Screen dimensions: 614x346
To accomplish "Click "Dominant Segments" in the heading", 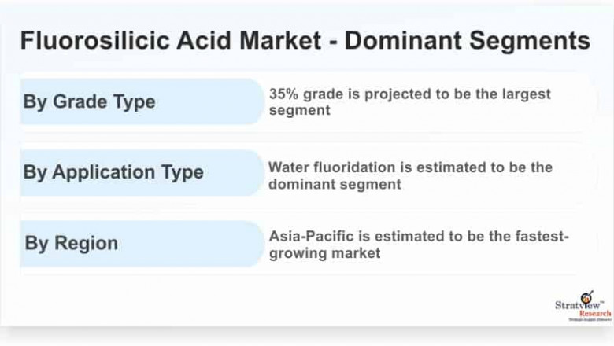I will point(468,41).
